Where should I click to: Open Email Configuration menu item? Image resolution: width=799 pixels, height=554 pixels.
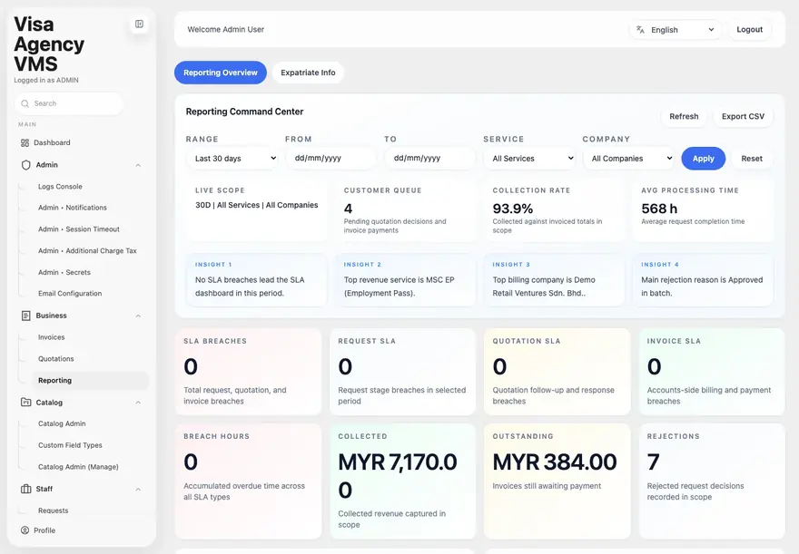[x=70, y=294]
